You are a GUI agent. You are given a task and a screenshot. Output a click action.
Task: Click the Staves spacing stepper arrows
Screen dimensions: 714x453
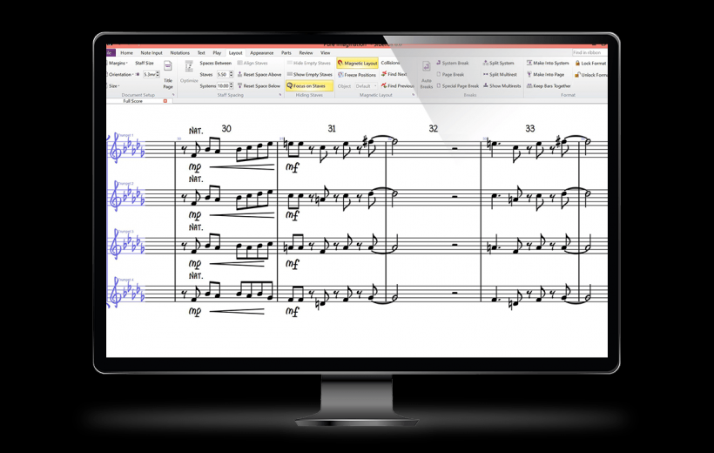(232, 74)
